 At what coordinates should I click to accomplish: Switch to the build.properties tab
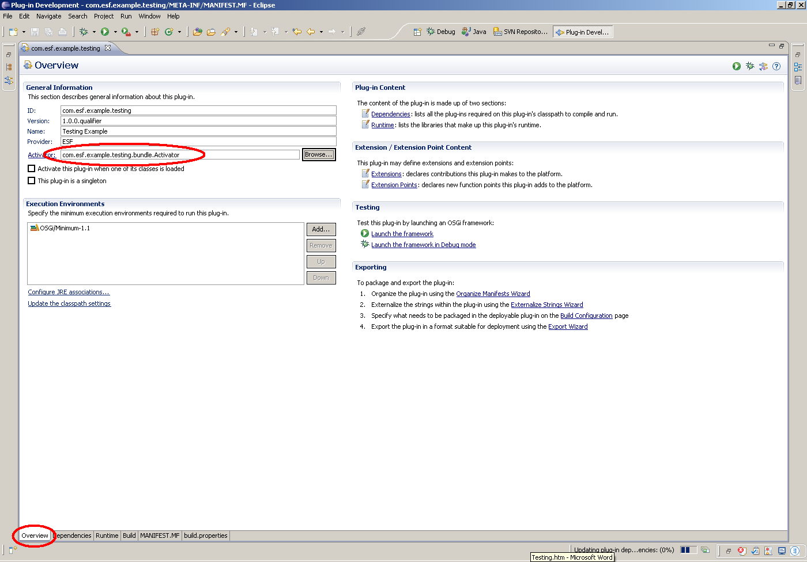point(206,536)
